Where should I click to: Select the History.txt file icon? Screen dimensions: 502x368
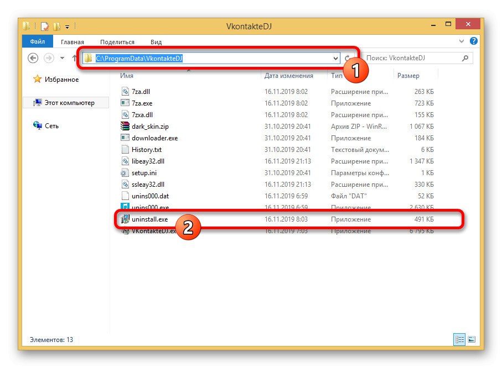pos(125,149)
